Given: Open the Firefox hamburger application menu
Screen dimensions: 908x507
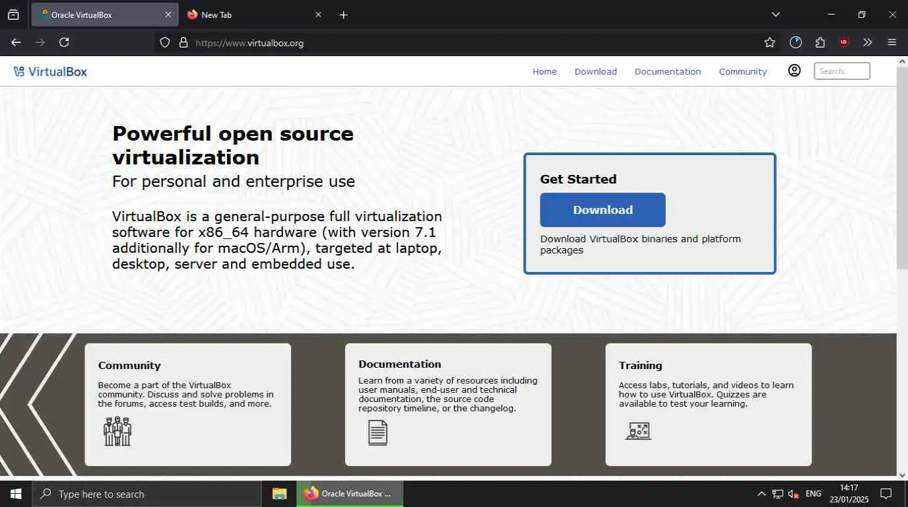Looking at the screenshot, I should (892, 42).
